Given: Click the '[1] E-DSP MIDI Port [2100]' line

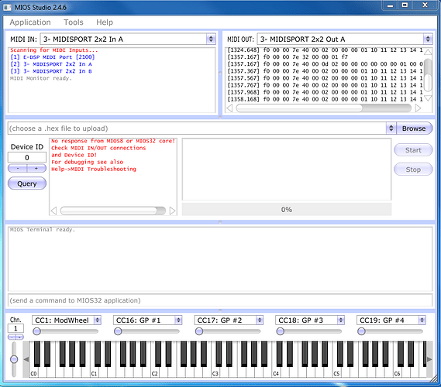Looking at the screenshot, I should pos(52,57).
